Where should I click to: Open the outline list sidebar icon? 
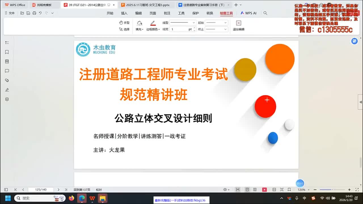[x=7, y=42]
